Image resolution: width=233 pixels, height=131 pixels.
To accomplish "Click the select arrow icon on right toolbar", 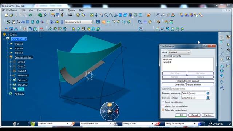I will (x=228, y=44).
